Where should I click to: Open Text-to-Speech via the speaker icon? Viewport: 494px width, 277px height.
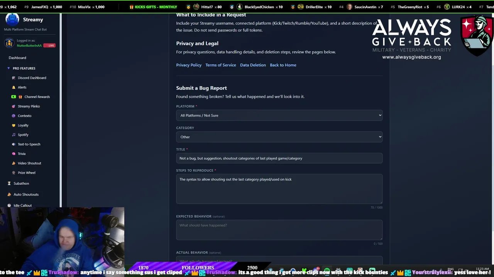pos(14,144)
